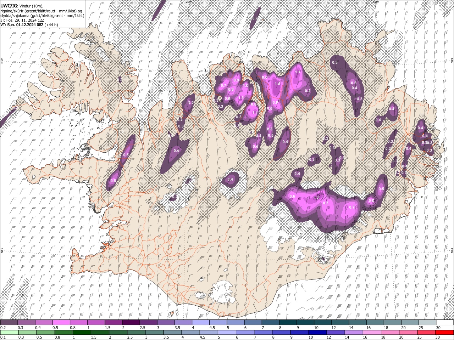Image resolution: width=454 pixels, height=340 pixels.
Task: Select the 4.5–5 light blue-violet rain swatch
Action: 209,332
